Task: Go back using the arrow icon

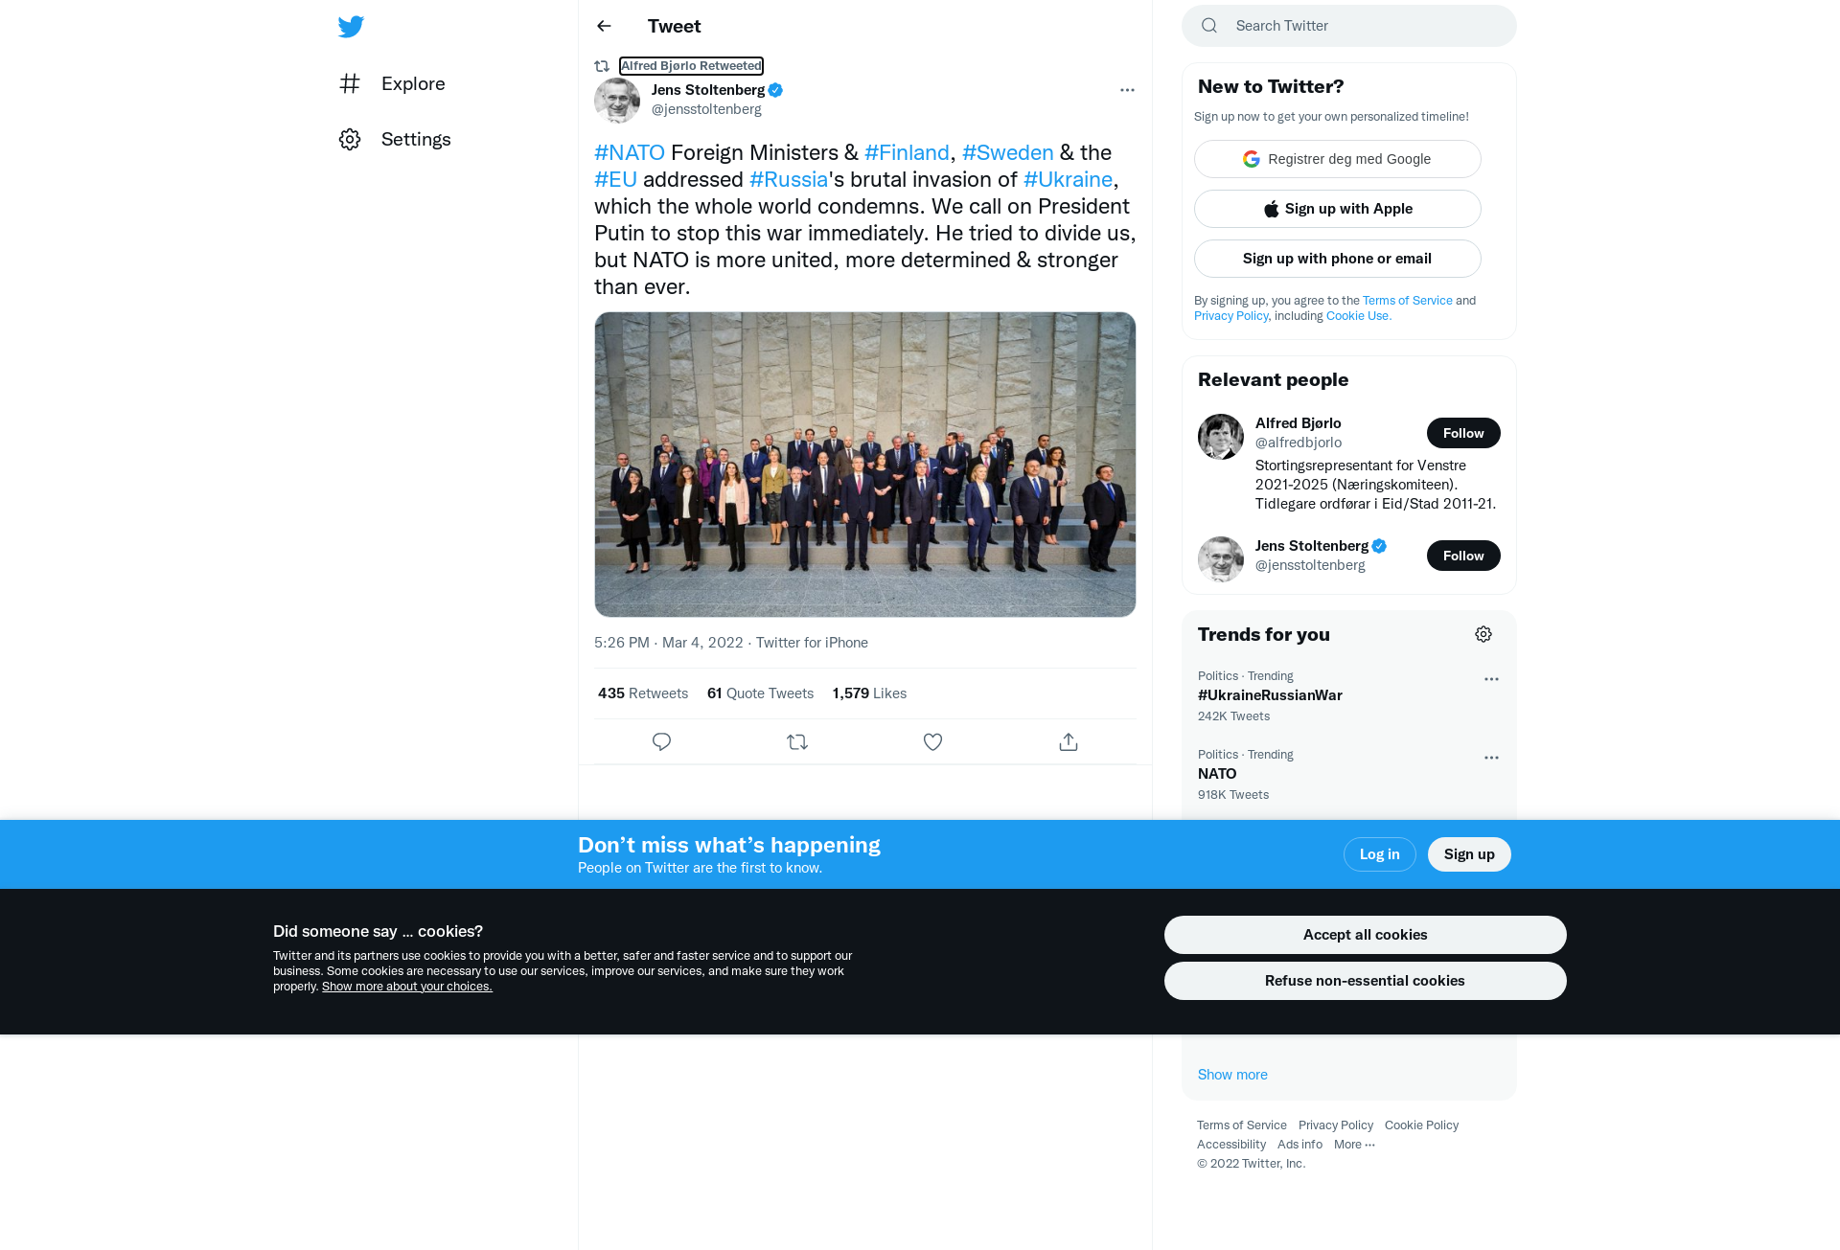Action: [x=604, y=26]
